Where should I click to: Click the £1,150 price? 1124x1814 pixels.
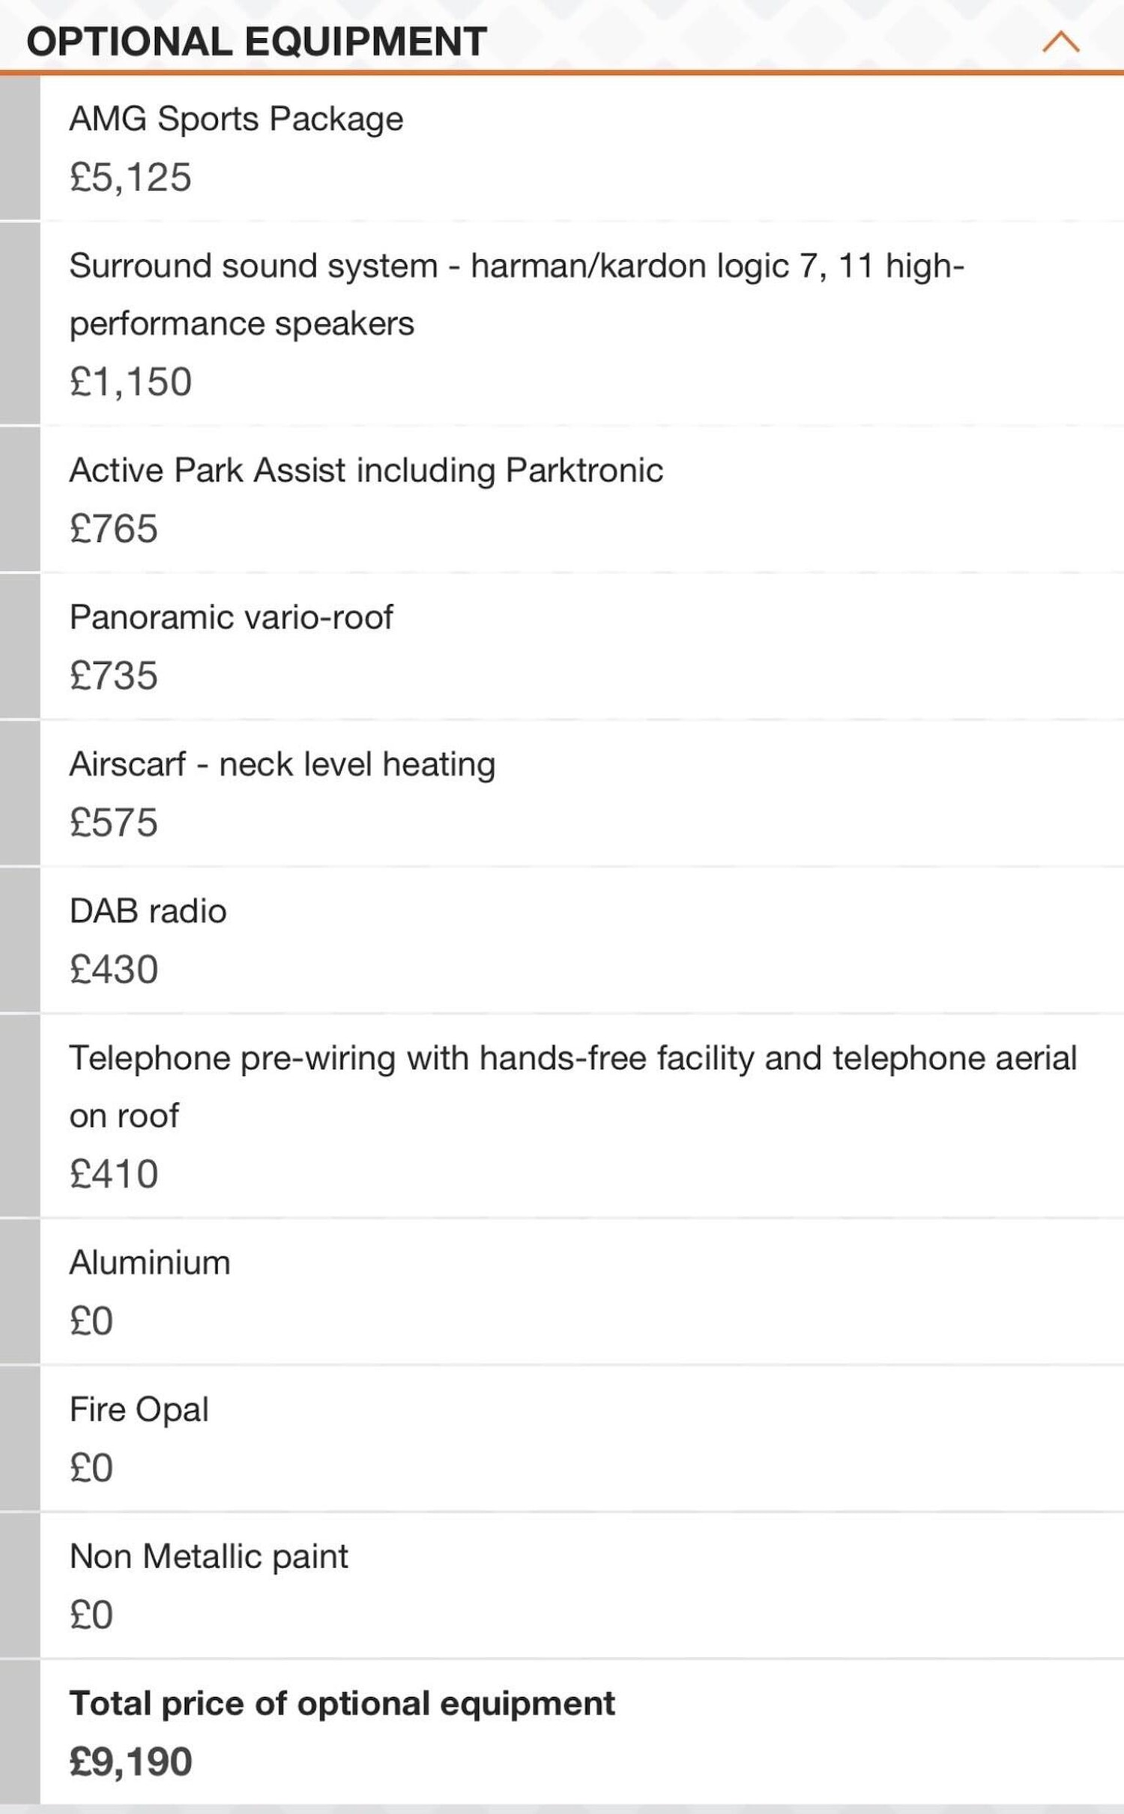click(x=130, y=381)
